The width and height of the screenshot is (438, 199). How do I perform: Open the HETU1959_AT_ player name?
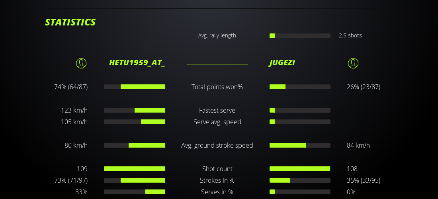pyautogui.click(x=137, y=63)
